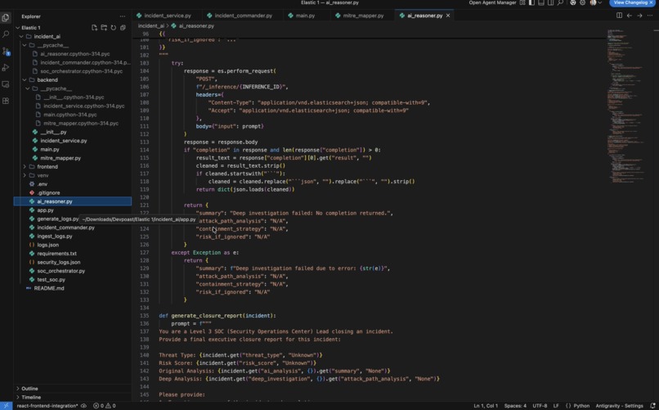Viewport: 659px width, 410px height.
Task: Open the Extensions view icon
Action: [x=6, y=101]
